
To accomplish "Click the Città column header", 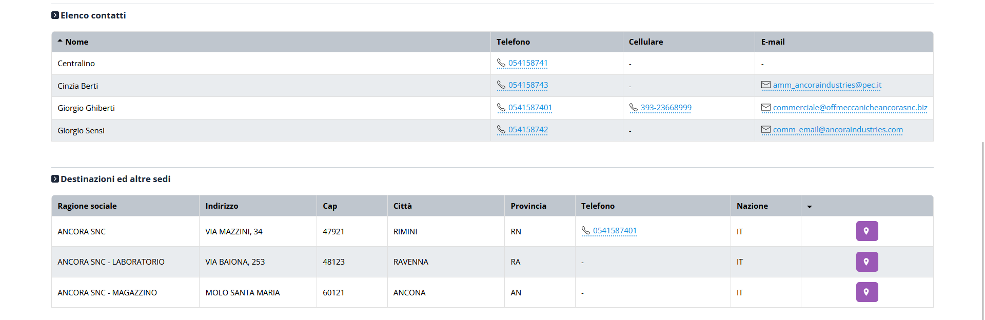I will 403,206.
